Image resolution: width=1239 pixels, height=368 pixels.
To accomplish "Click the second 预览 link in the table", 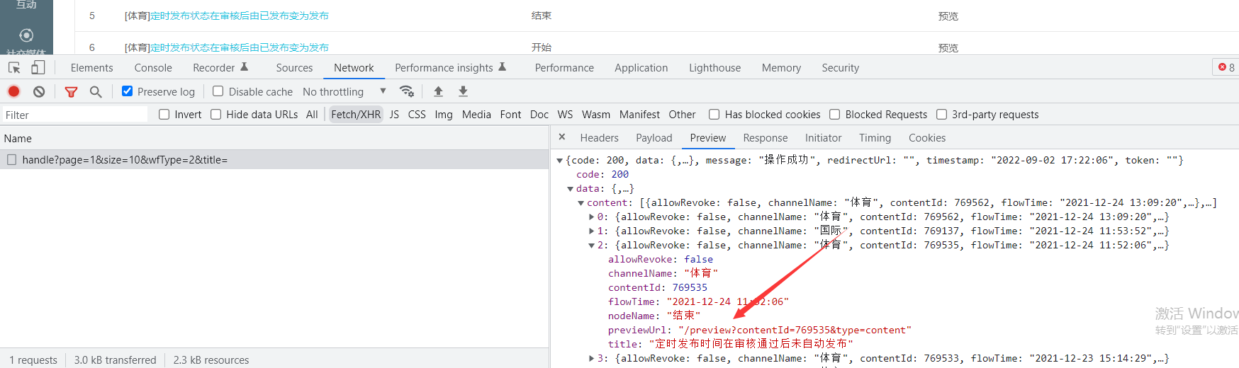I will pos(948,47).
